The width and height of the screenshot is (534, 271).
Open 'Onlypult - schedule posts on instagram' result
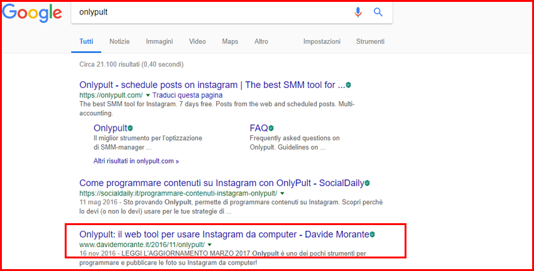[212, 85]
